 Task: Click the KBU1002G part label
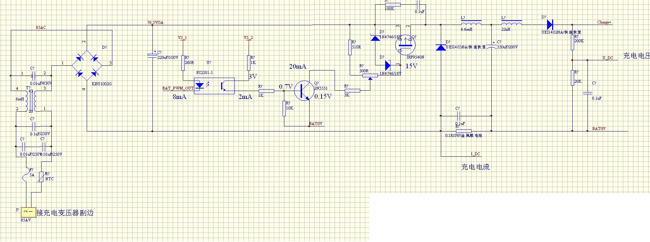103,84
